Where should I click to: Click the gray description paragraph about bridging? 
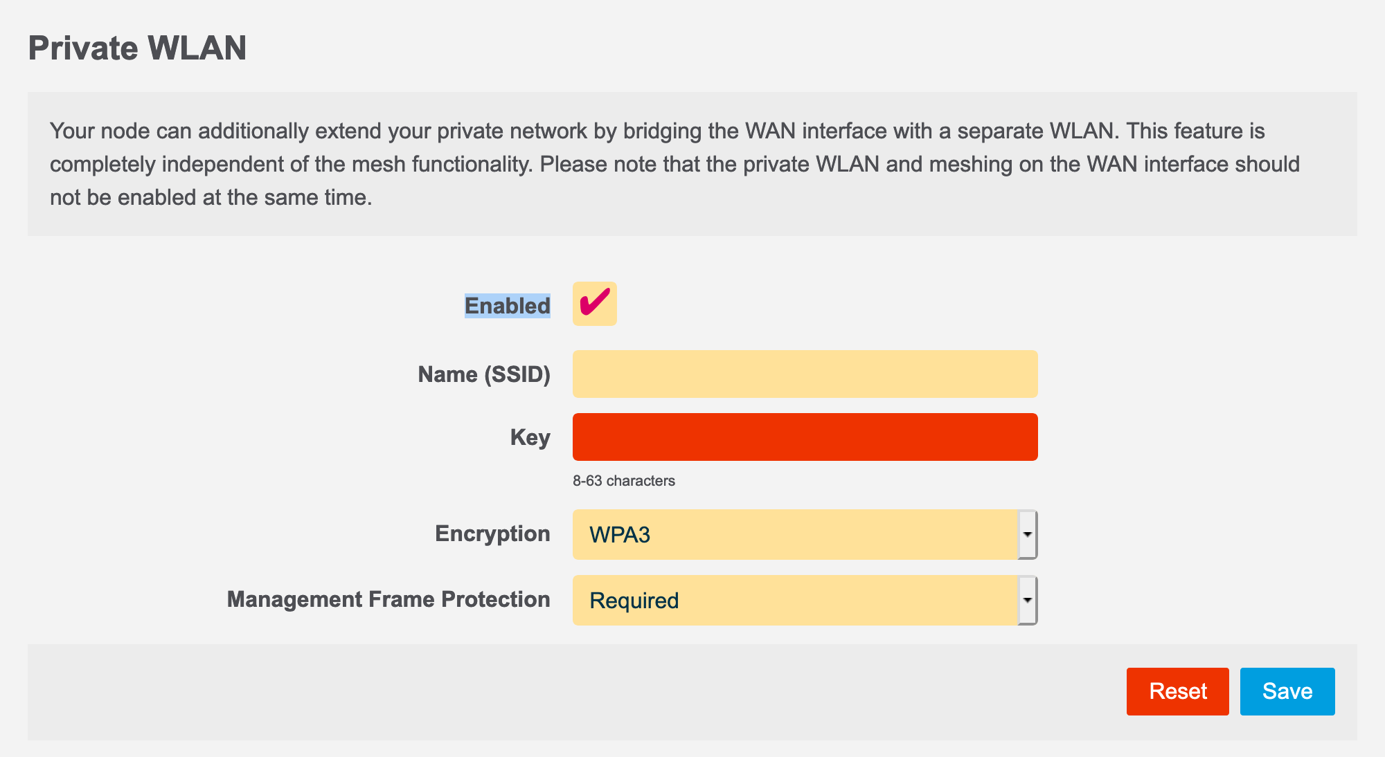click(692, 164)
